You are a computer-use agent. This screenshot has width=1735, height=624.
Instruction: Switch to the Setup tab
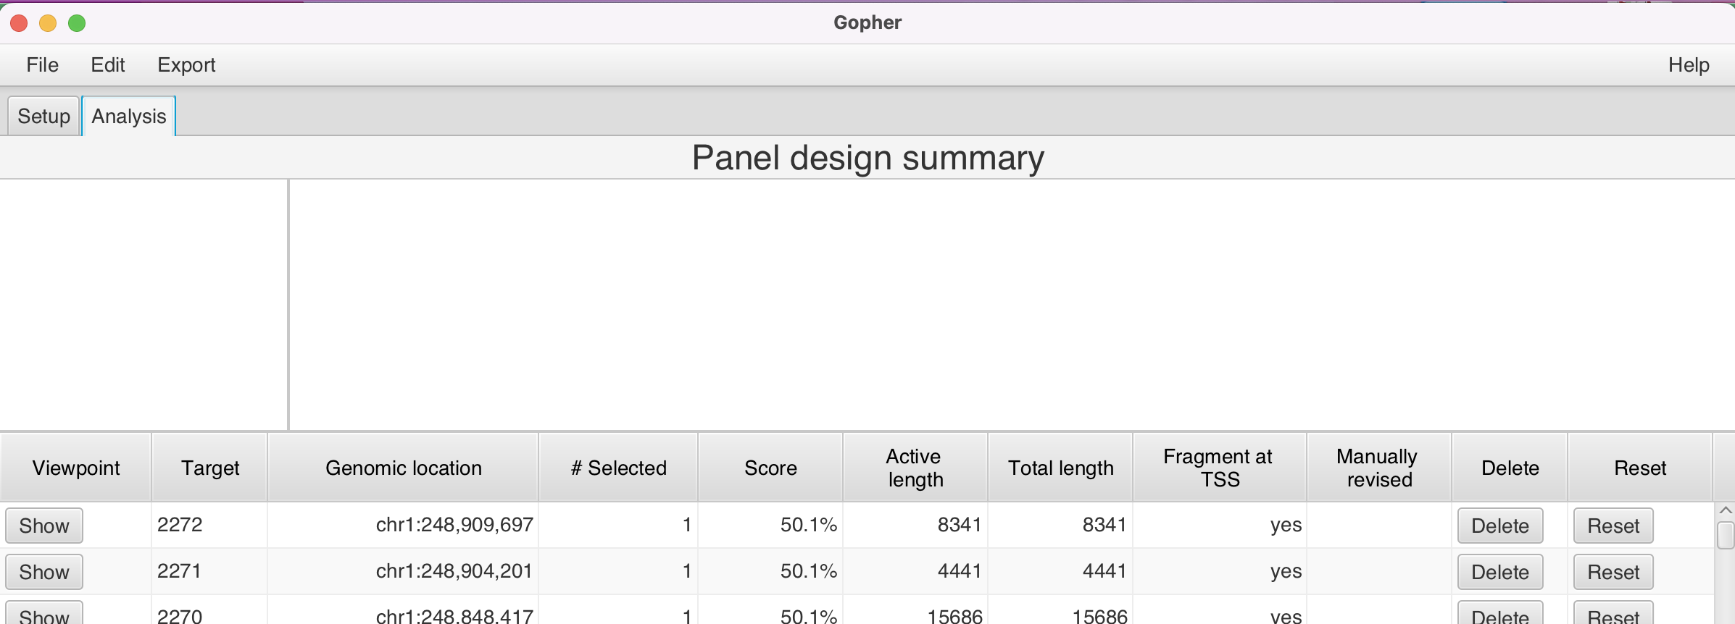43,115
